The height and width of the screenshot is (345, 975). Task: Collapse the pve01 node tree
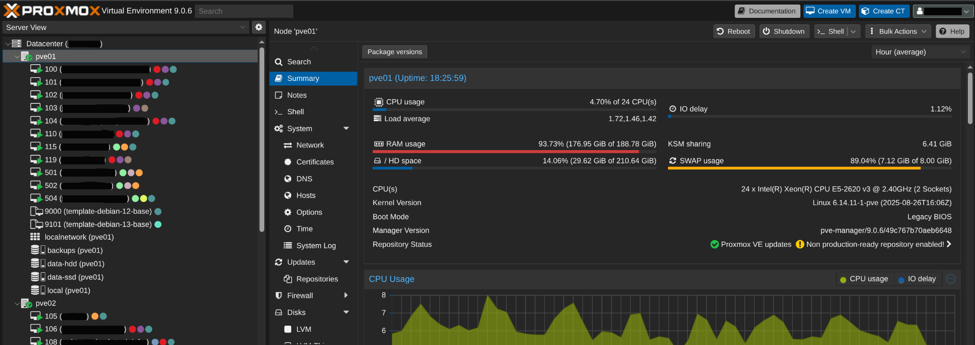point(17,56)
